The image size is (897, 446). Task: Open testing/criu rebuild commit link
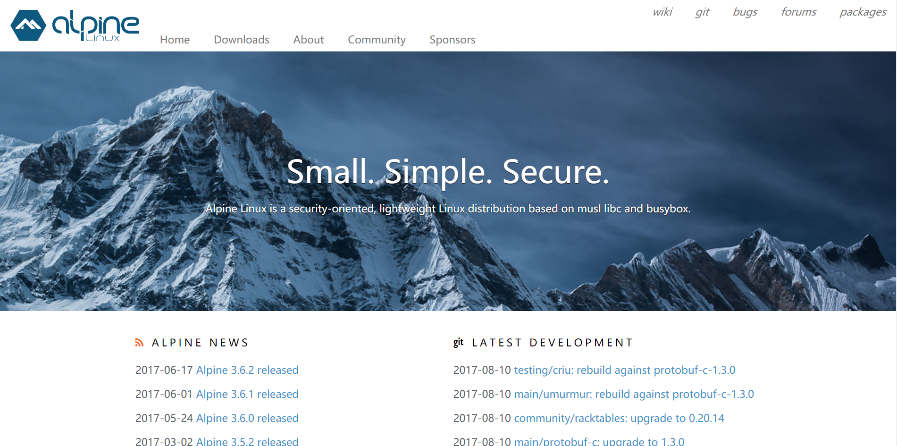tap(625, 370)
